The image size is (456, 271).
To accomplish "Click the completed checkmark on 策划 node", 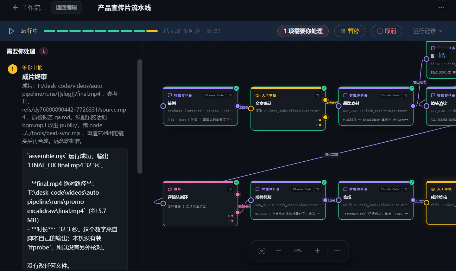I will [236, 88].
